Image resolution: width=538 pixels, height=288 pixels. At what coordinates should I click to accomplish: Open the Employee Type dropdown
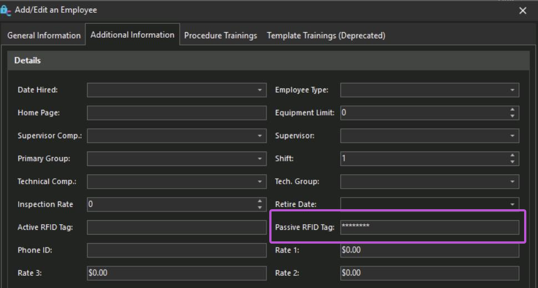[512, 90]
